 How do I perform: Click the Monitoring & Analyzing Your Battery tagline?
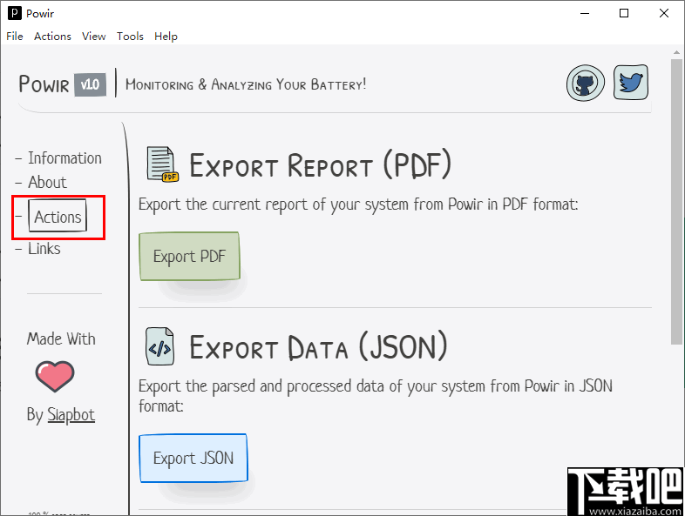246,84
